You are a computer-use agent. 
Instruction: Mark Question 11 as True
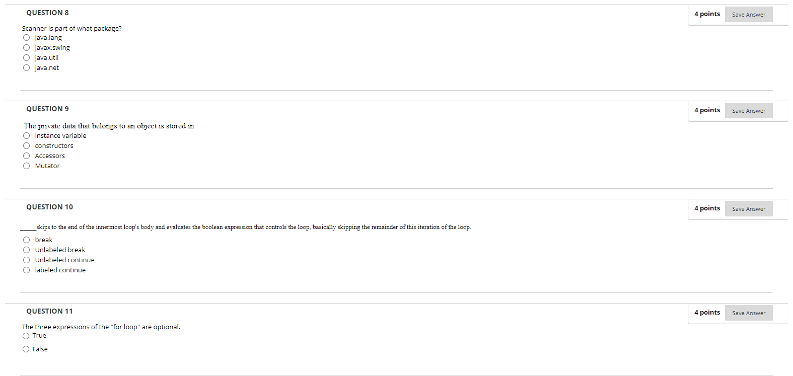[26, 336]
